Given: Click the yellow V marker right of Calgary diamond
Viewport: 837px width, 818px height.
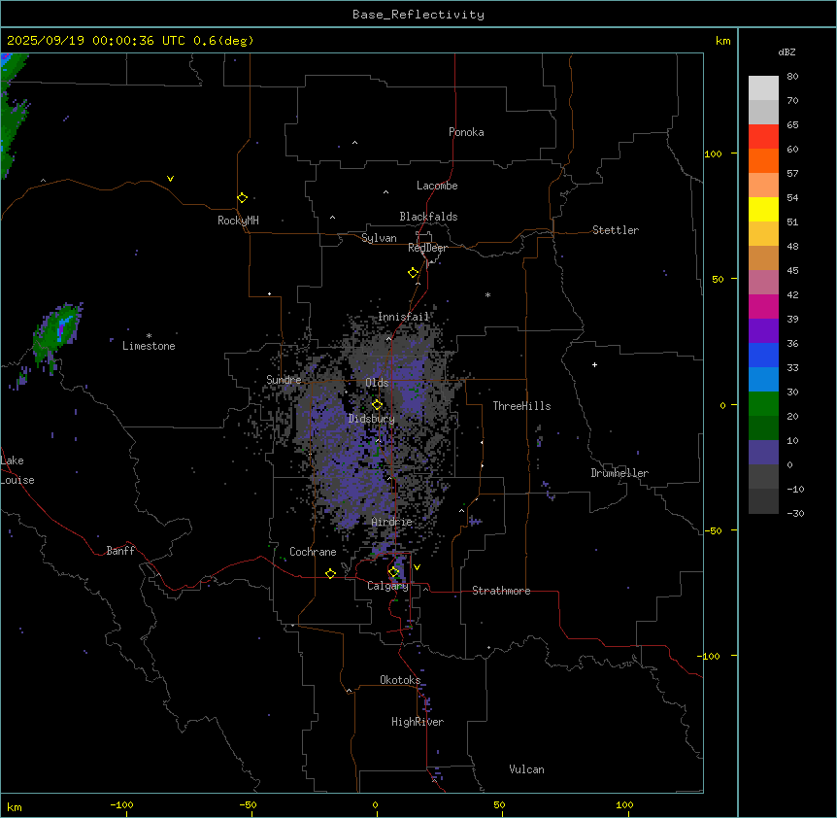Looking at the screenshot, I should click(417, 566).
